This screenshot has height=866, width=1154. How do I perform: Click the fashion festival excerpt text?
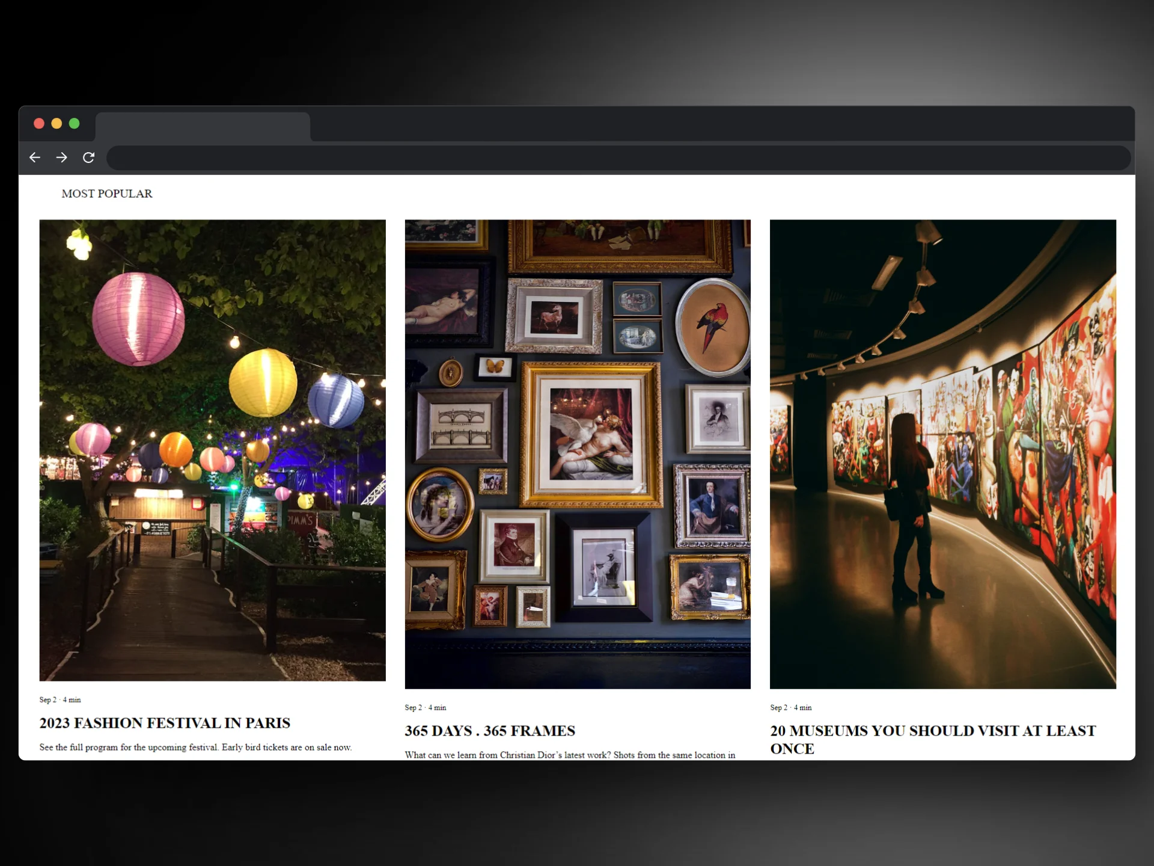[x=195, y=747]
